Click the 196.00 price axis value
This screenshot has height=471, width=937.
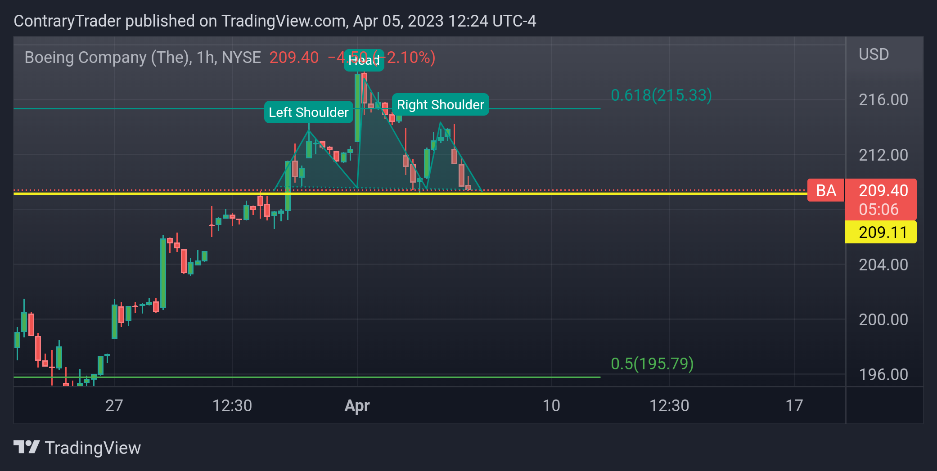883,375
